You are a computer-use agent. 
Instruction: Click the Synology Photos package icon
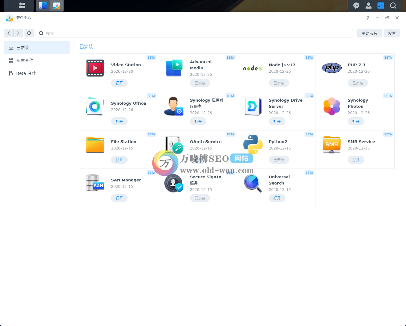click(332, 106)
